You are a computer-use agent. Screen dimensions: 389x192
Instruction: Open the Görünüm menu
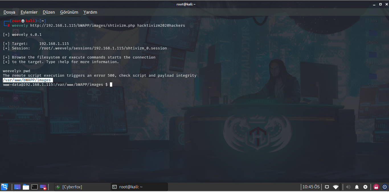click(69, 12)
